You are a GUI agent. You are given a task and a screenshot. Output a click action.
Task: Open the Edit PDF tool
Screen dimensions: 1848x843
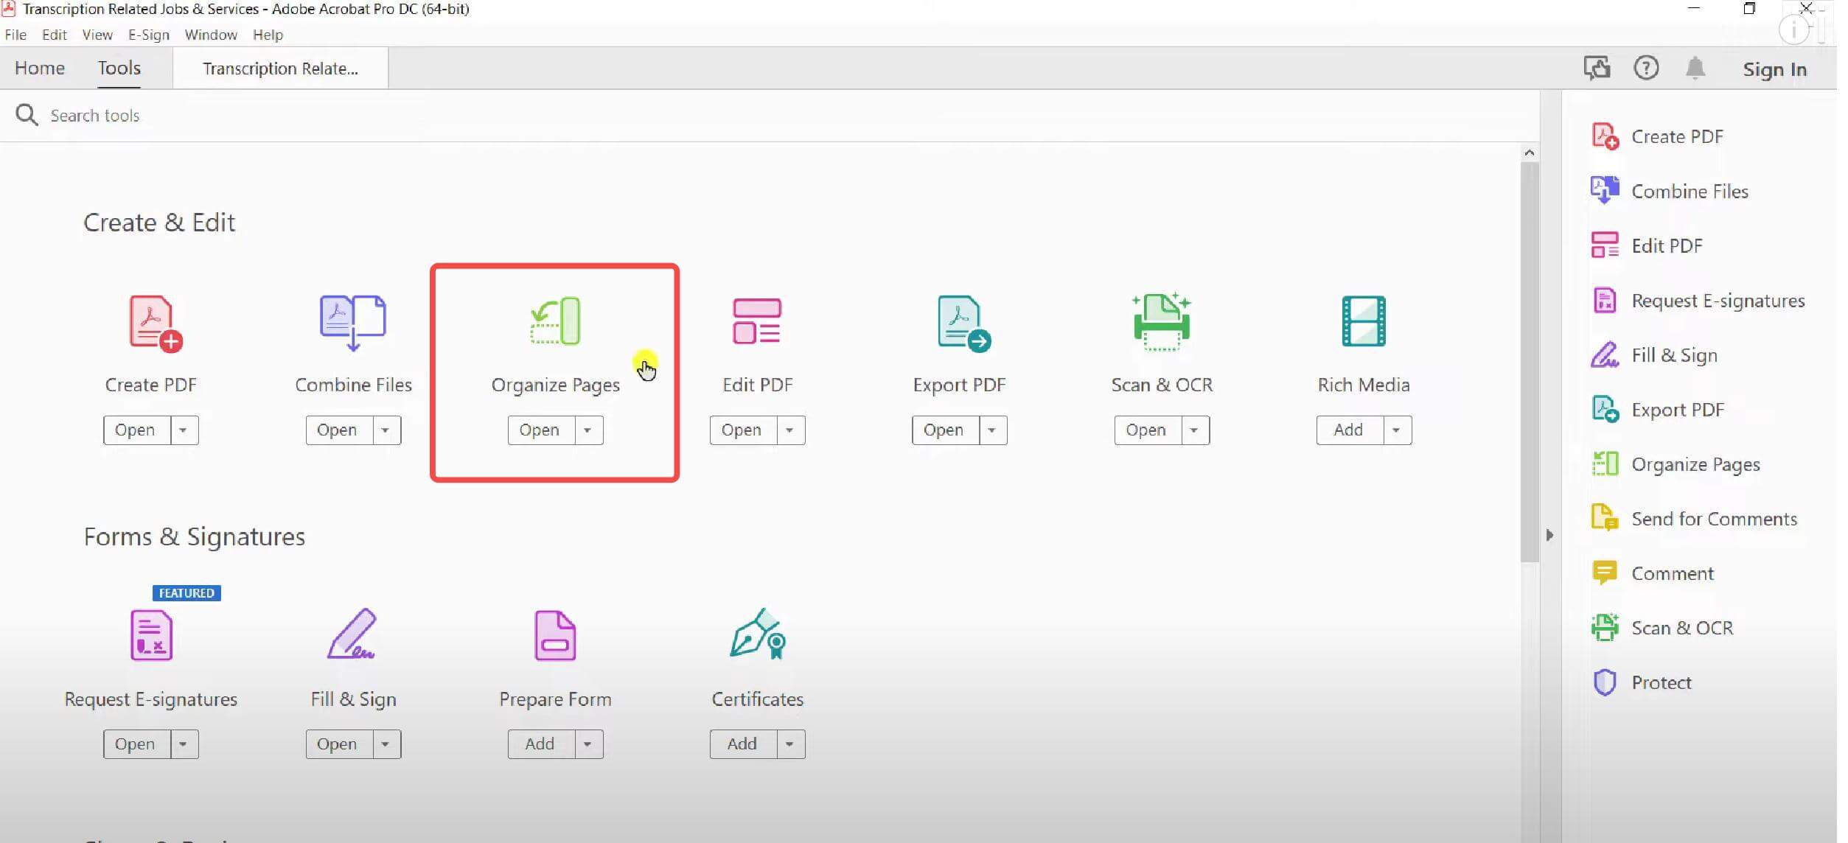pos(742,429)
